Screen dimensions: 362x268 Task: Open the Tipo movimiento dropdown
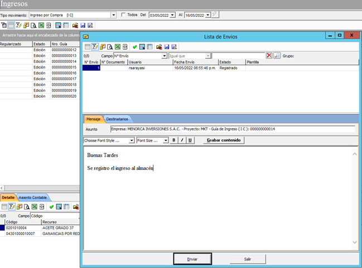point(113,15)
